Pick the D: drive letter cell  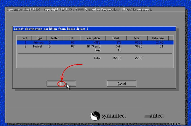pos(50,47)
